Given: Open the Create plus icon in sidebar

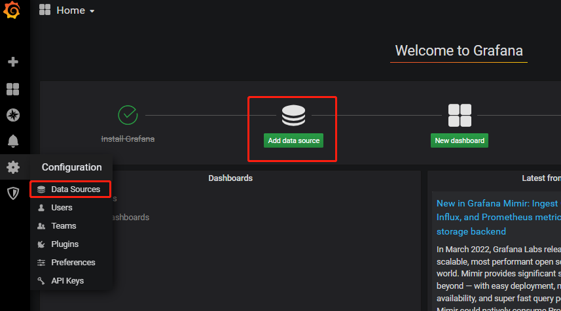Looking at the screenshot, I should coord(13,62).
